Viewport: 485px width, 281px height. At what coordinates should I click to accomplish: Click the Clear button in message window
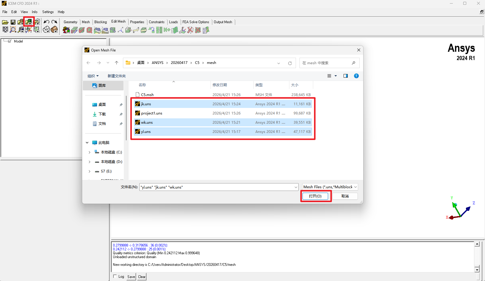pyautogui.click(x=142, y=277)
